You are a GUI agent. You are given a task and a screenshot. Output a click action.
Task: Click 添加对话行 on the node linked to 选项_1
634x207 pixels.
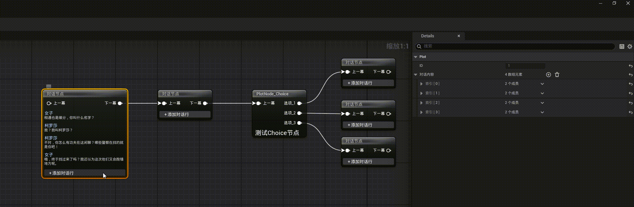(368, 83)
